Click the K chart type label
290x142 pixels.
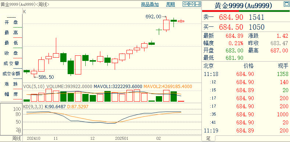24,11
